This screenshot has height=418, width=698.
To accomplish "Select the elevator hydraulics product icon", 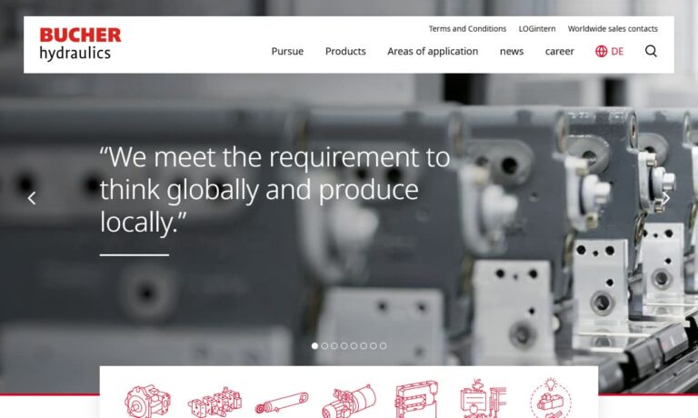I will point(416,399).
